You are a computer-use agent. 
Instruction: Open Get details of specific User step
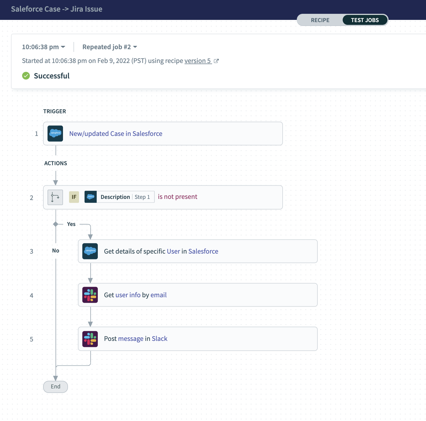(x=161, y=251)
